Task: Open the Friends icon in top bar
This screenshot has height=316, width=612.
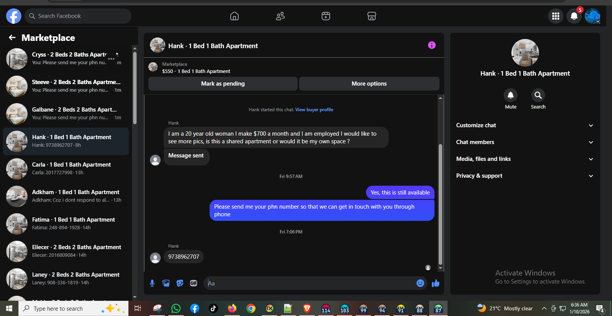Action: [x=280, y=16]
